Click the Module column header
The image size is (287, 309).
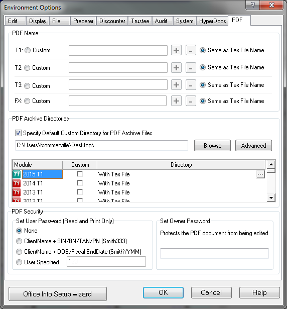tap(38, 165)
